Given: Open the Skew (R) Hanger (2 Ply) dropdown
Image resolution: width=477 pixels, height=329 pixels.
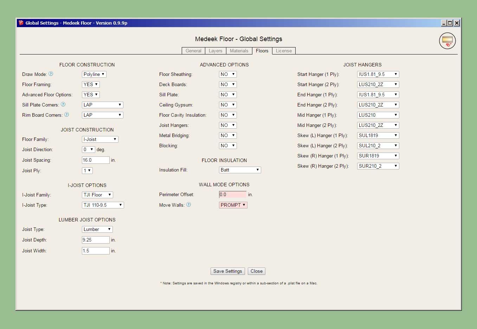Looking at the screenshot, I should point(378,166).
